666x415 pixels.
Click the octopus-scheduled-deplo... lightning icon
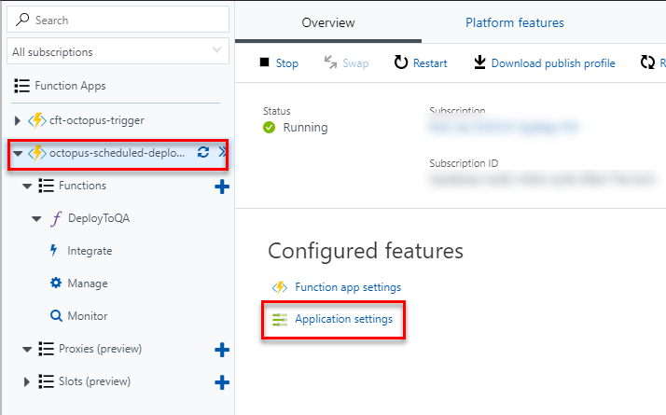click(x=37, y=153)
